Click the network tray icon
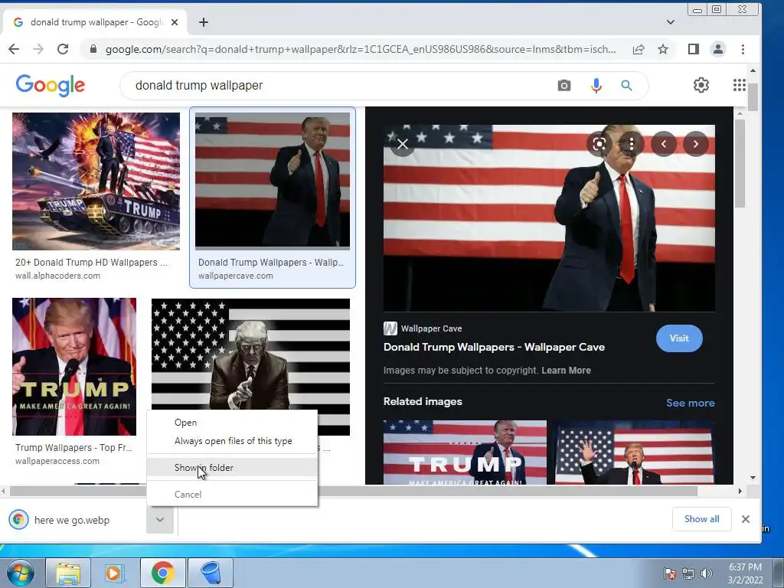The width and height of the screenshot is (784, 588). (688, 573)
